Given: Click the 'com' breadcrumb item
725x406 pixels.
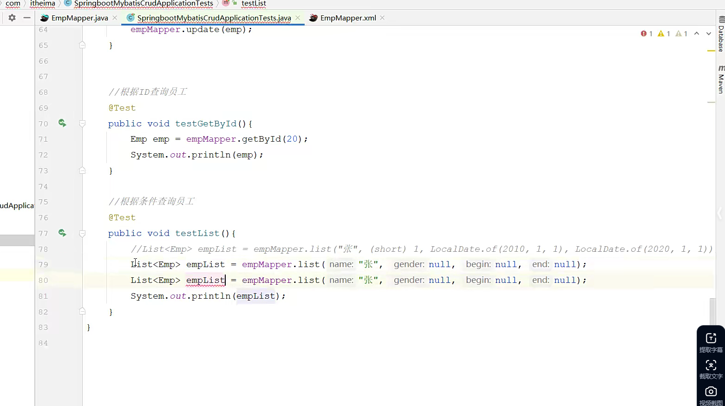Looking at the screenshot, I should point(13,4).
